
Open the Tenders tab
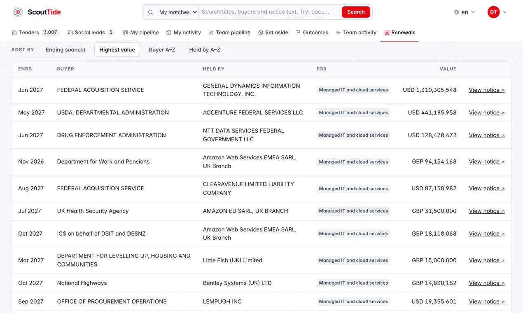click(x=36, y=33)
